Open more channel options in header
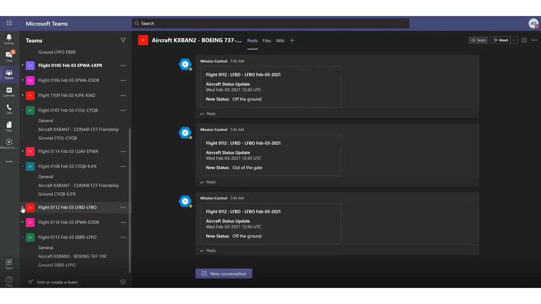 pyautogui.click(x=534, y=41)
